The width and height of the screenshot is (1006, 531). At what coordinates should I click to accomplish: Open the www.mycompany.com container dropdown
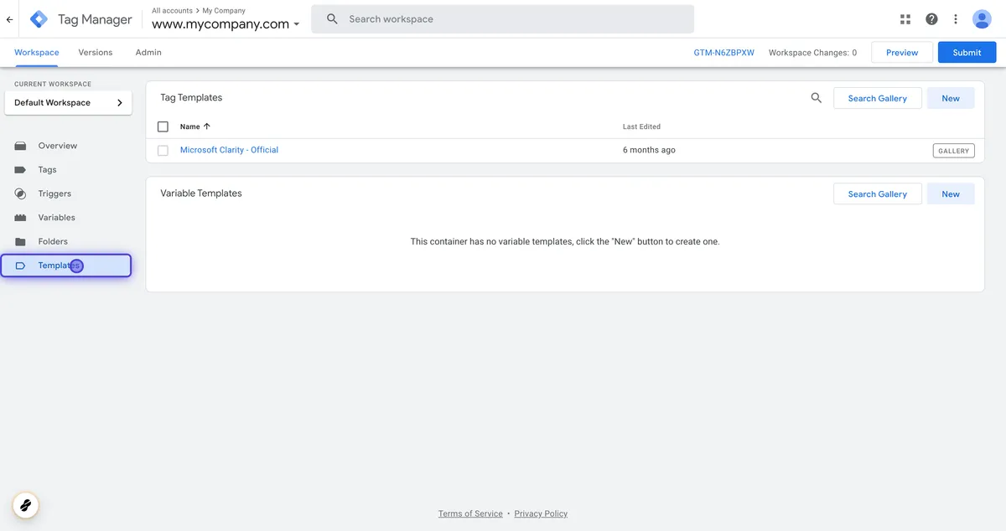(x=226, y=24)
